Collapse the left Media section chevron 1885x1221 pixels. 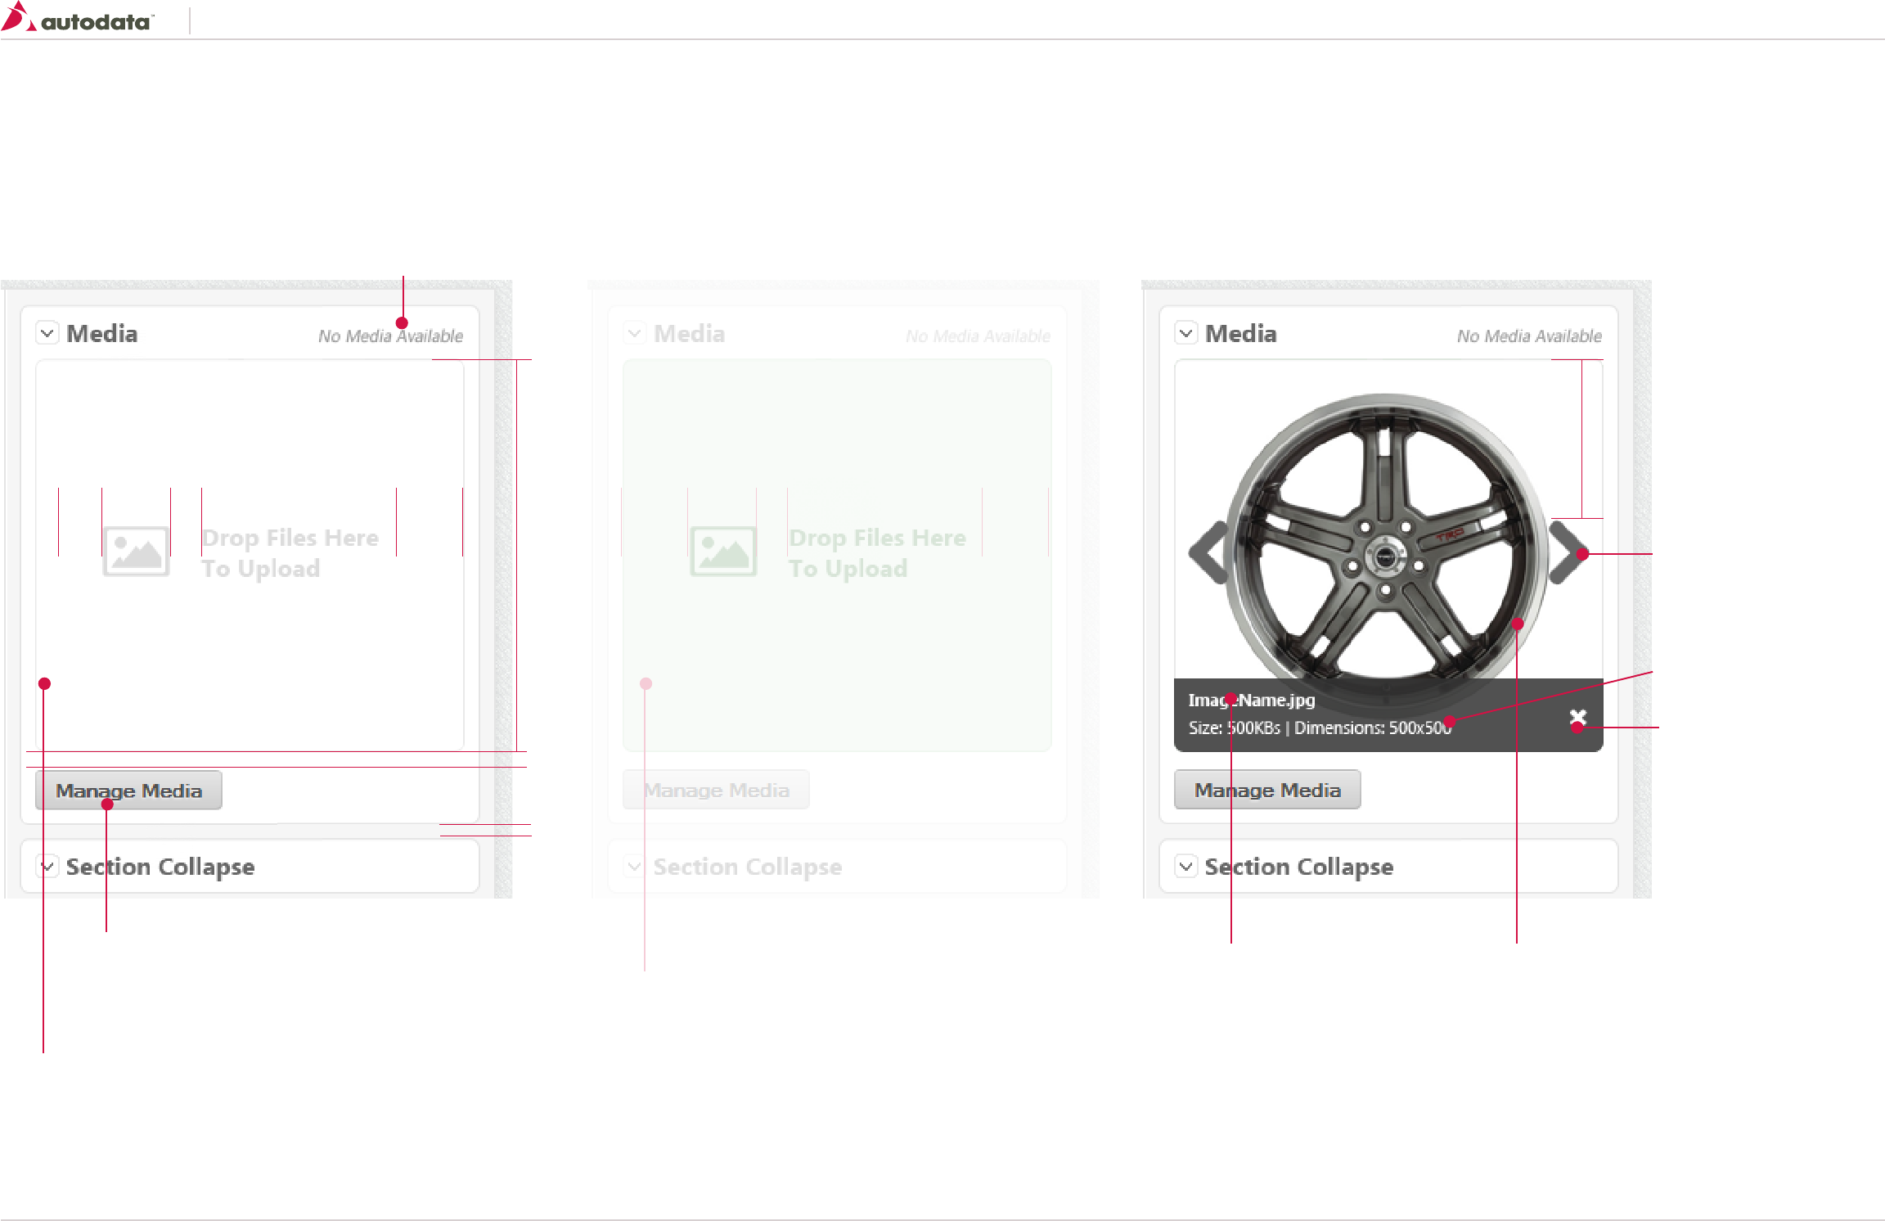(x=47, y=333)
